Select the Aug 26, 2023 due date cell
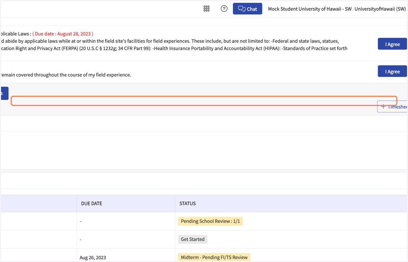 [x=93, y=258]
